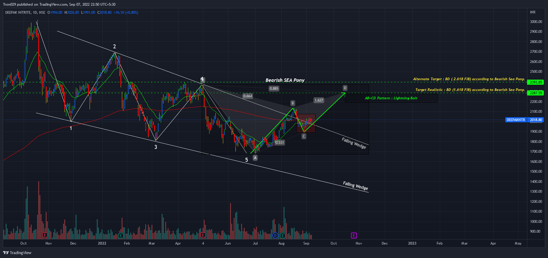Viewport: 548px width, 258px height.
Task: Click the 2018.80 current price tag
Action: [x=536, y=120]
